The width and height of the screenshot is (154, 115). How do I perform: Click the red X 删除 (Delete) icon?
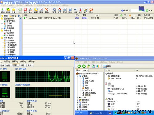coord(47,10)
